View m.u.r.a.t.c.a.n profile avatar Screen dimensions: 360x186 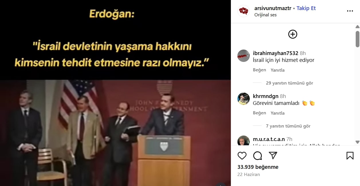pyautogui.click(x=243, y=141)
